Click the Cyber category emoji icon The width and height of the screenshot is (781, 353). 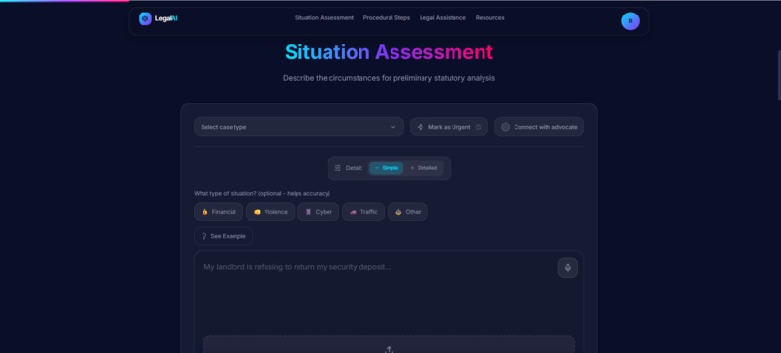[308, 212]
